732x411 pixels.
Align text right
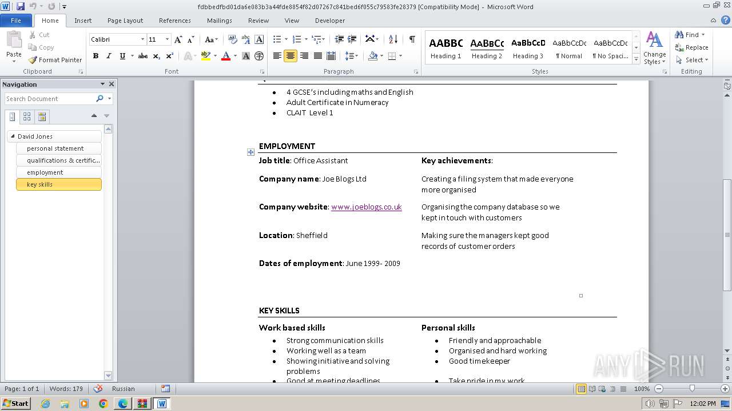pyautogui.click(x=304, y=56)
